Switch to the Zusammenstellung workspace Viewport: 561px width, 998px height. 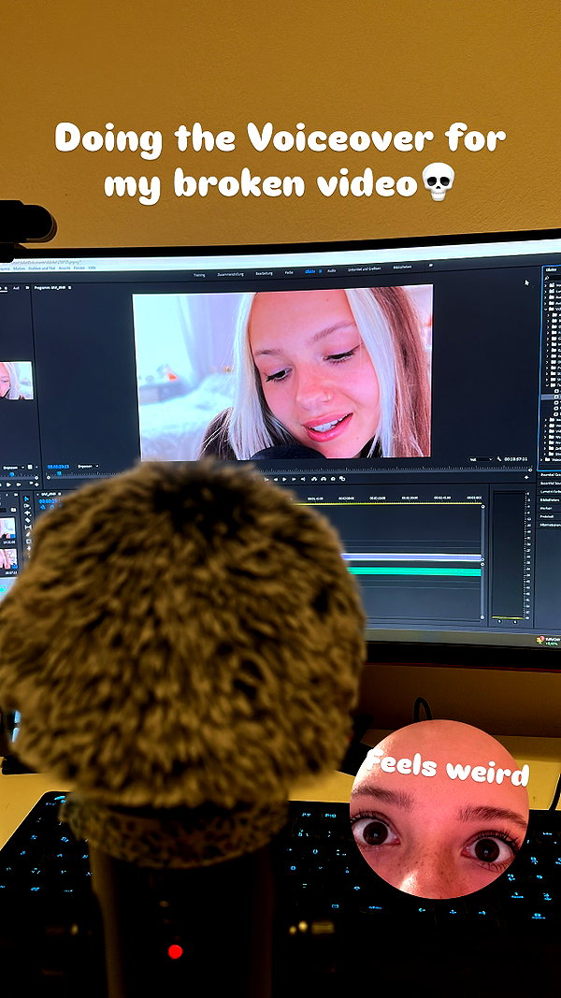point(230,274)
